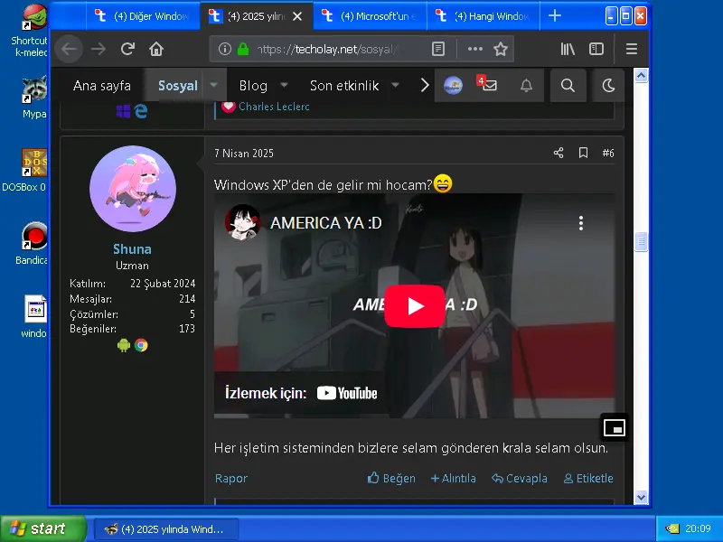Expand the Son etkinlik dropdown arrow

click(x=396, y=85)
